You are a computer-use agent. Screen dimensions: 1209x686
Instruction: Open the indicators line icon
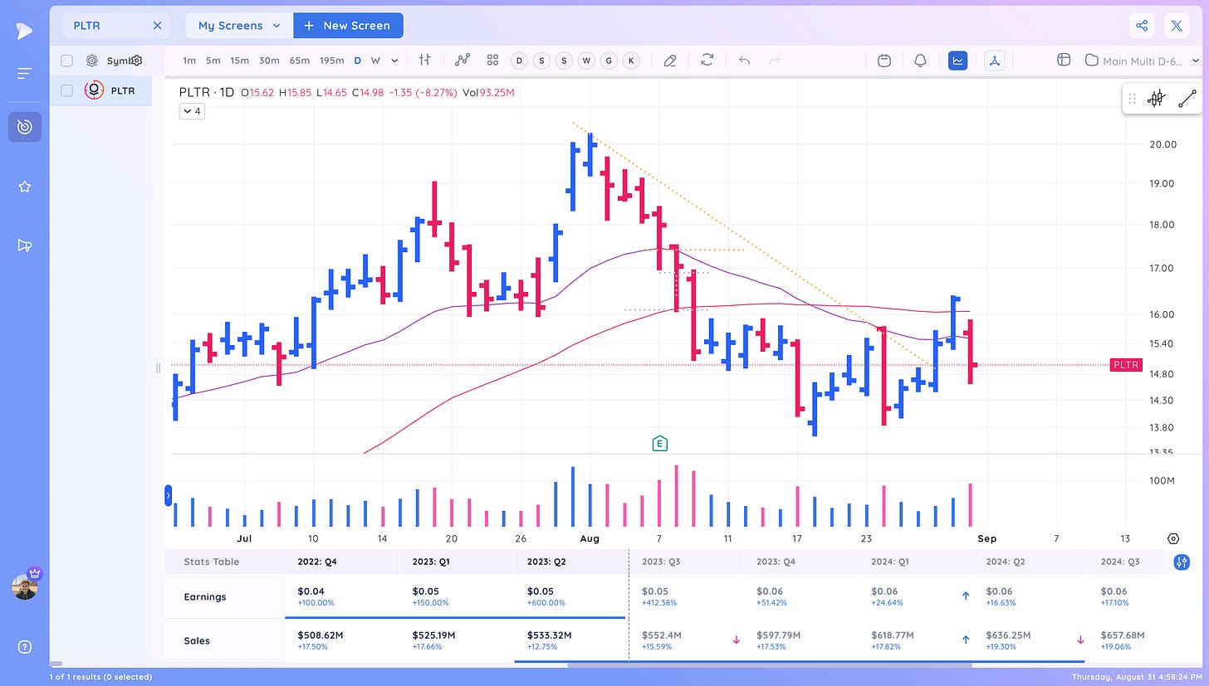[x=463, y=60]
